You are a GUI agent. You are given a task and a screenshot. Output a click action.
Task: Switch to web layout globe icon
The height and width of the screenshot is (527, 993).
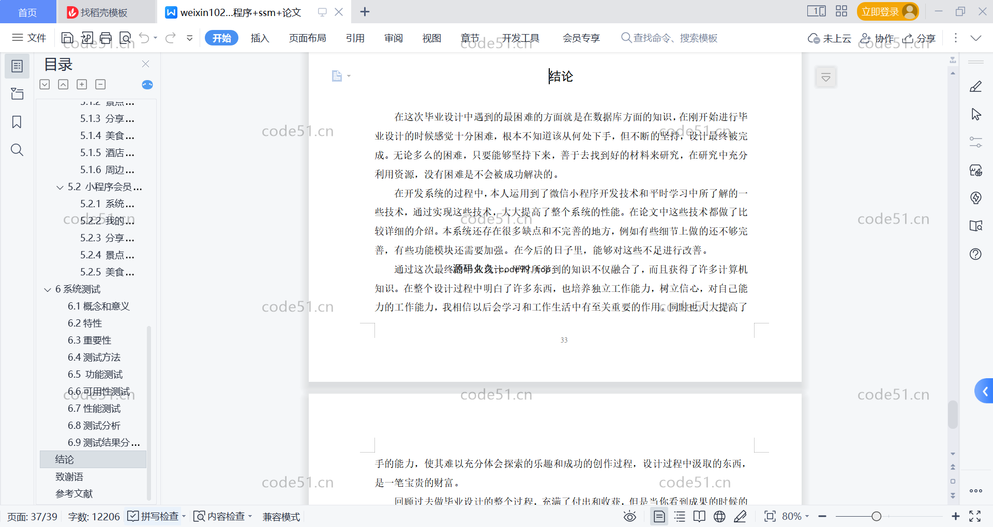(x=719, y=516)
